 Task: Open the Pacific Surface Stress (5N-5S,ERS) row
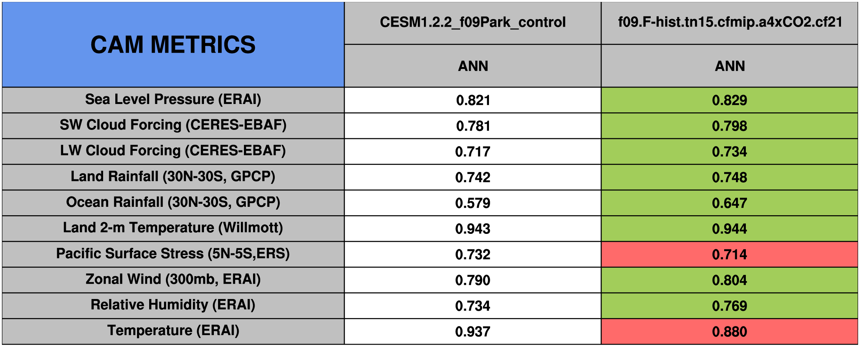173,254
